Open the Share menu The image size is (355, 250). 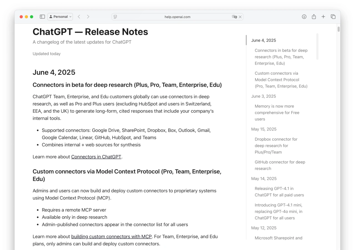(314, 17)
